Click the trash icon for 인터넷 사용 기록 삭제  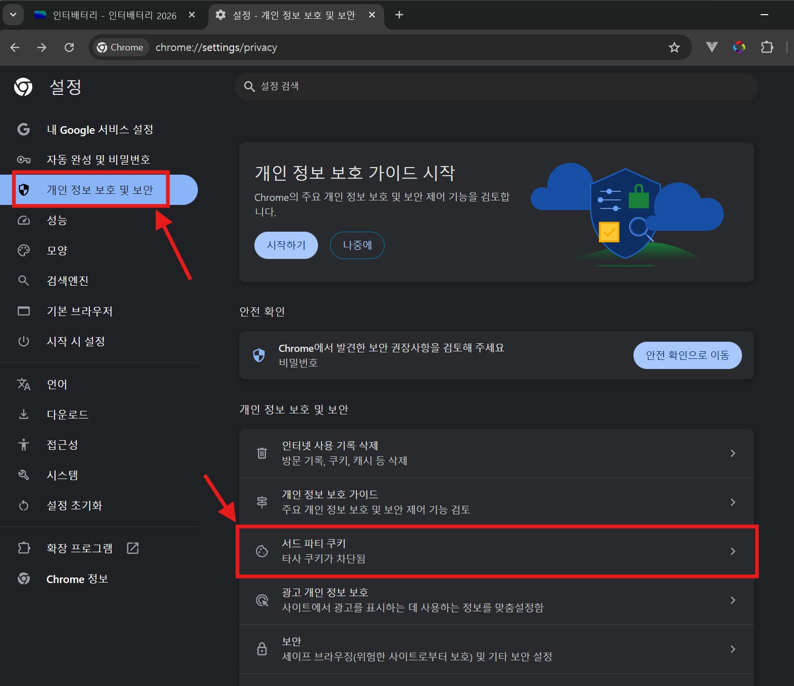262,453
